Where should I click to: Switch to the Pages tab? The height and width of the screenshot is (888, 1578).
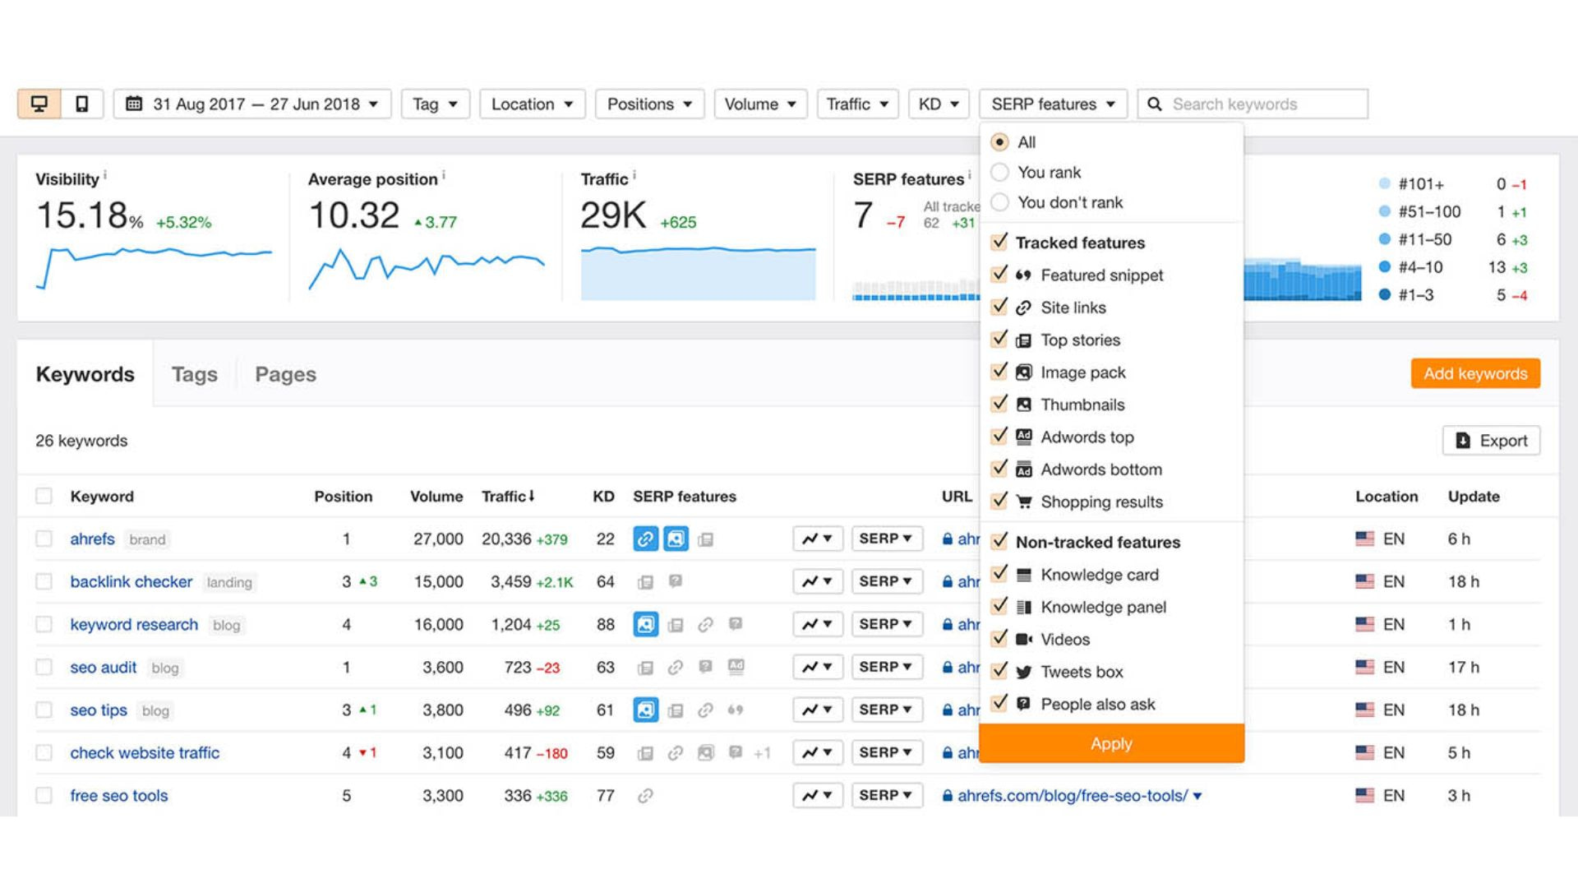(285, 374)
